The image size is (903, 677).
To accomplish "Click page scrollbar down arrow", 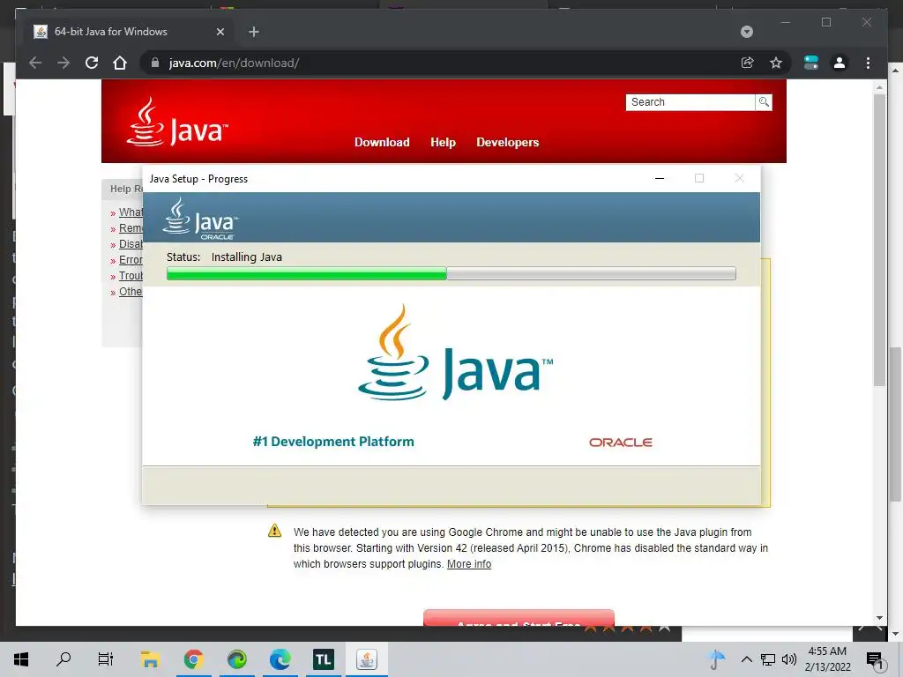I will coord(879,618).
